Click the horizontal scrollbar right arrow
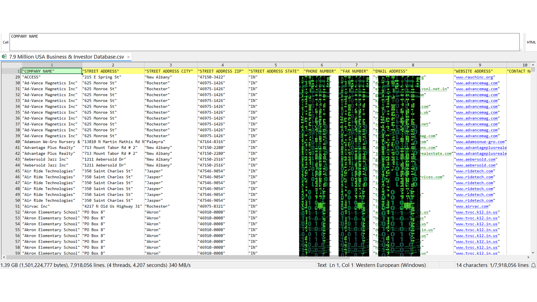 point(528,257)
